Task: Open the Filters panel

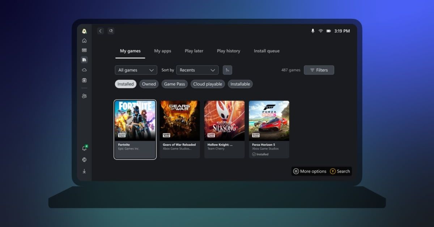Action: click(x=319, y=70)
